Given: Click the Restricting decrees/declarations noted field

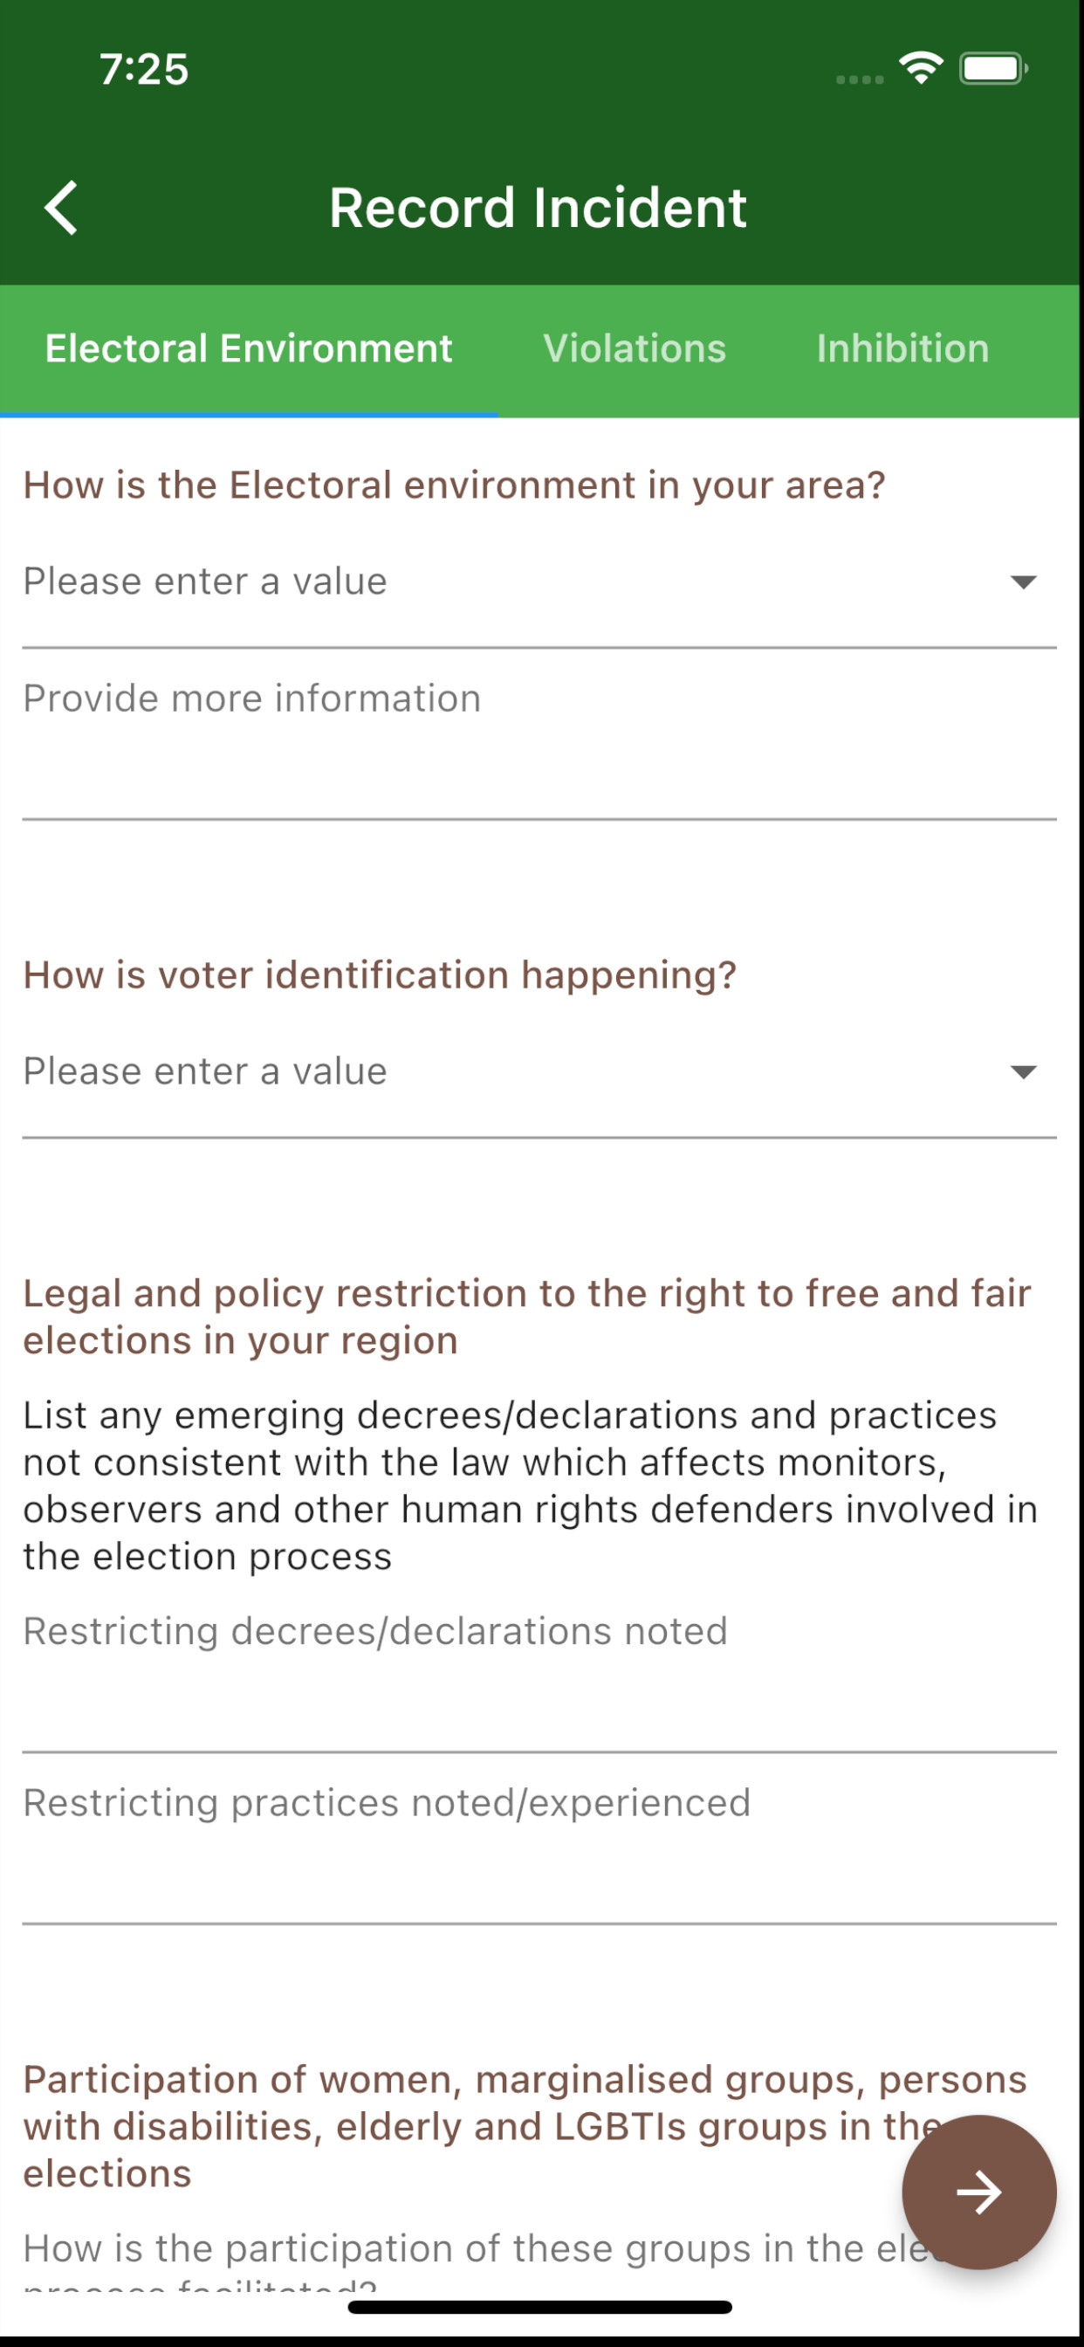Looking at the screenshot, I should click(x=539, y=1676).
